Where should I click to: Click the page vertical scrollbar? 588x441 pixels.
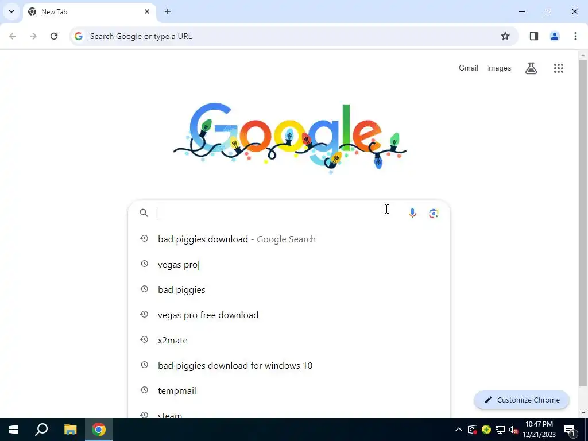583,223
